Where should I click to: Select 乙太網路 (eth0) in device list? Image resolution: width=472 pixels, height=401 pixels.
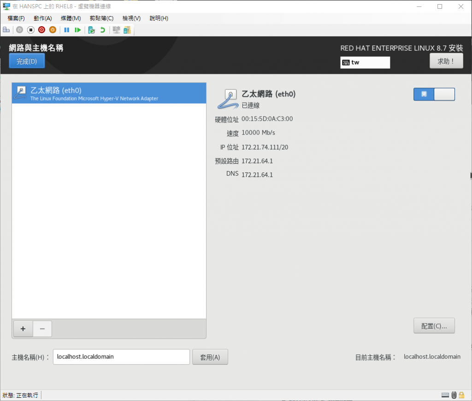[x=109, y=93]
